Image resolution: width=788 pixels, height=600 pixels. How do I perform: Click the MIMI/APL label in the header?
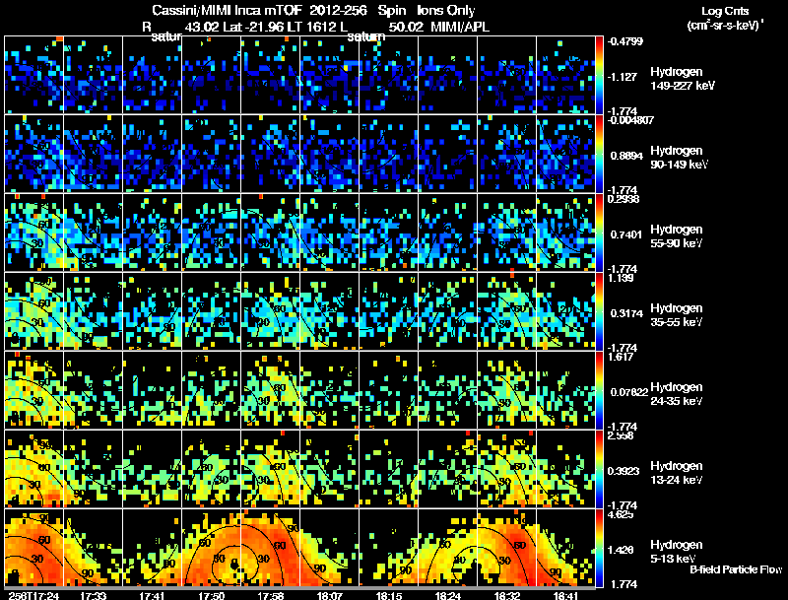460,28
